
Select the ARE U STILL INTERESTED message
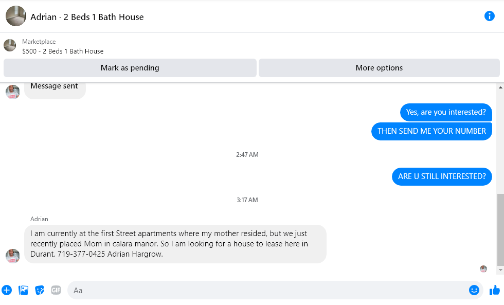pos(442,176)
